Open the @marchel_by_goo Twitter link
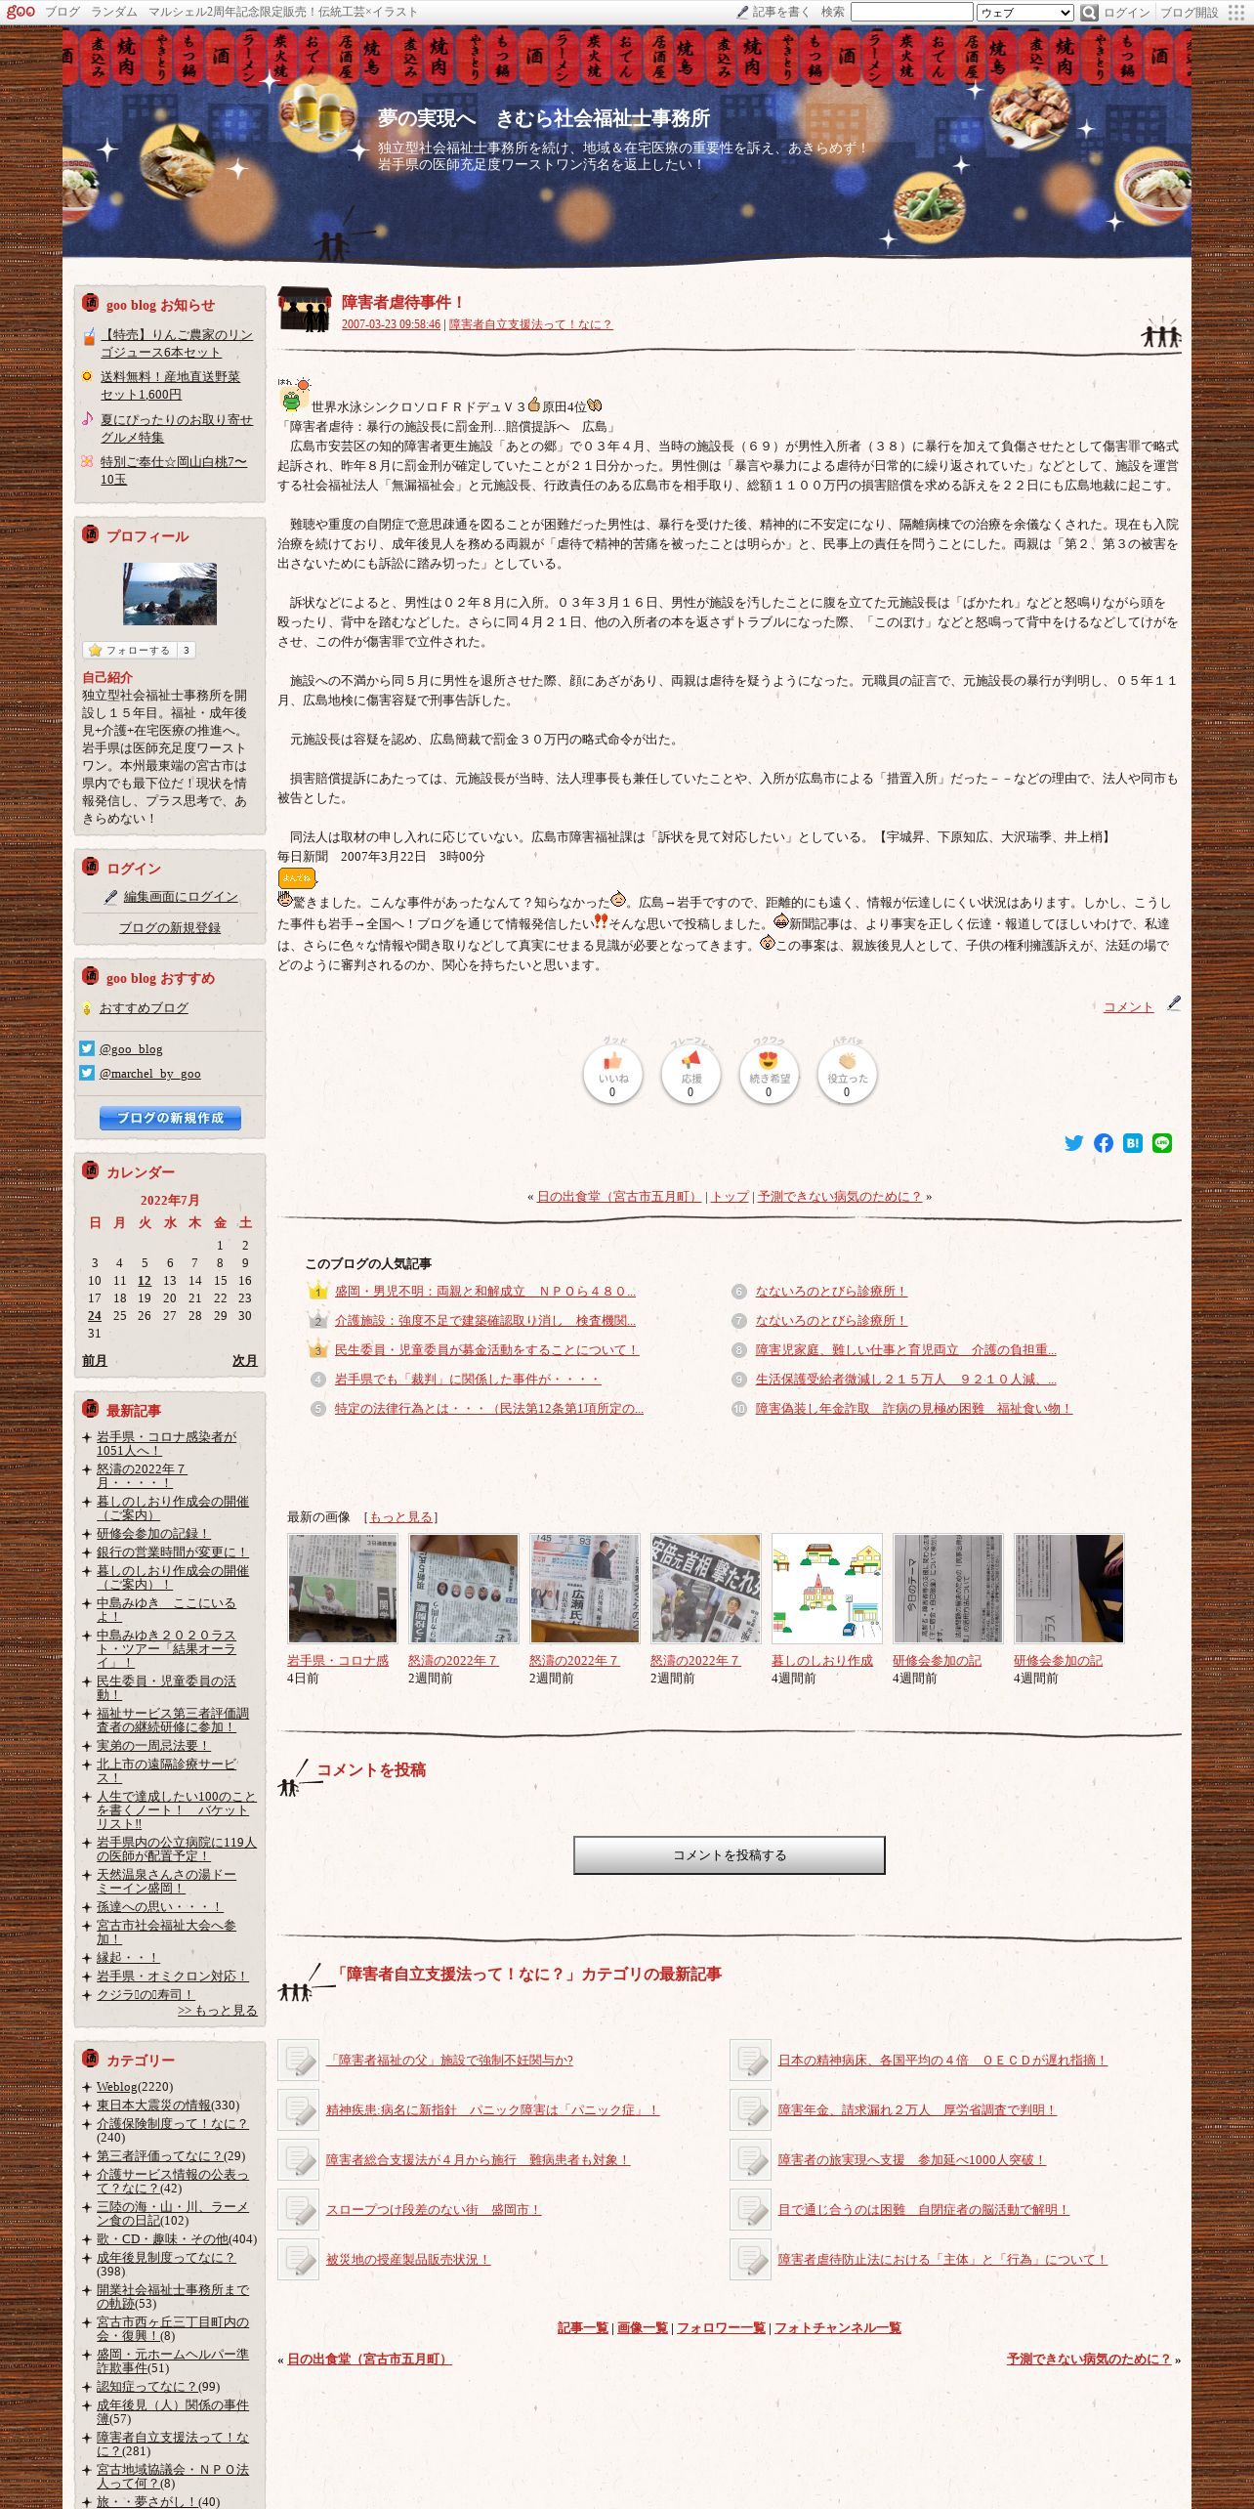Screen dimensions: 1254x2509 click(x=149, y=1074)
